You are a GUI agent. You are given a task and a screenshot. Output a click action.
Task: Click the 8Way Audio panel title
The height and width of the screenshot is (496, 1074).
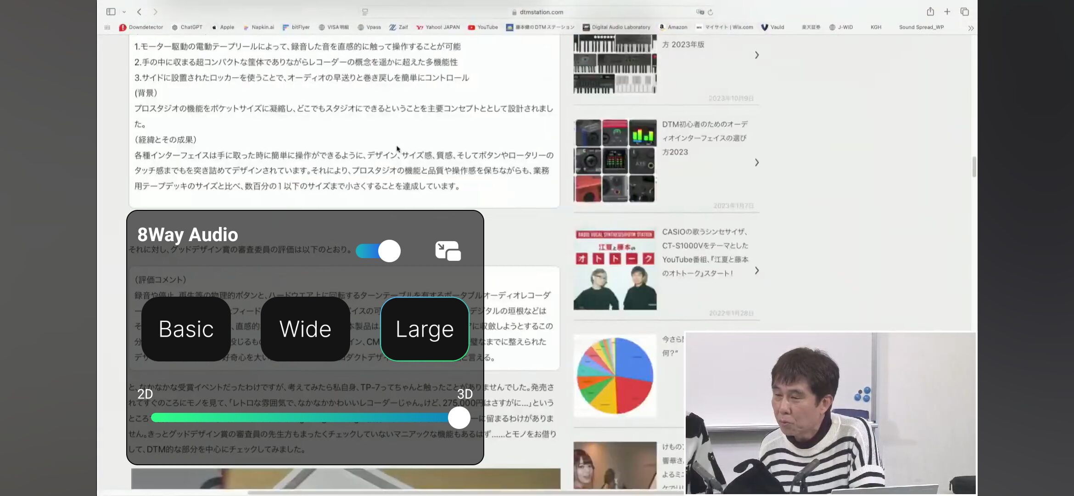(188, 235)
